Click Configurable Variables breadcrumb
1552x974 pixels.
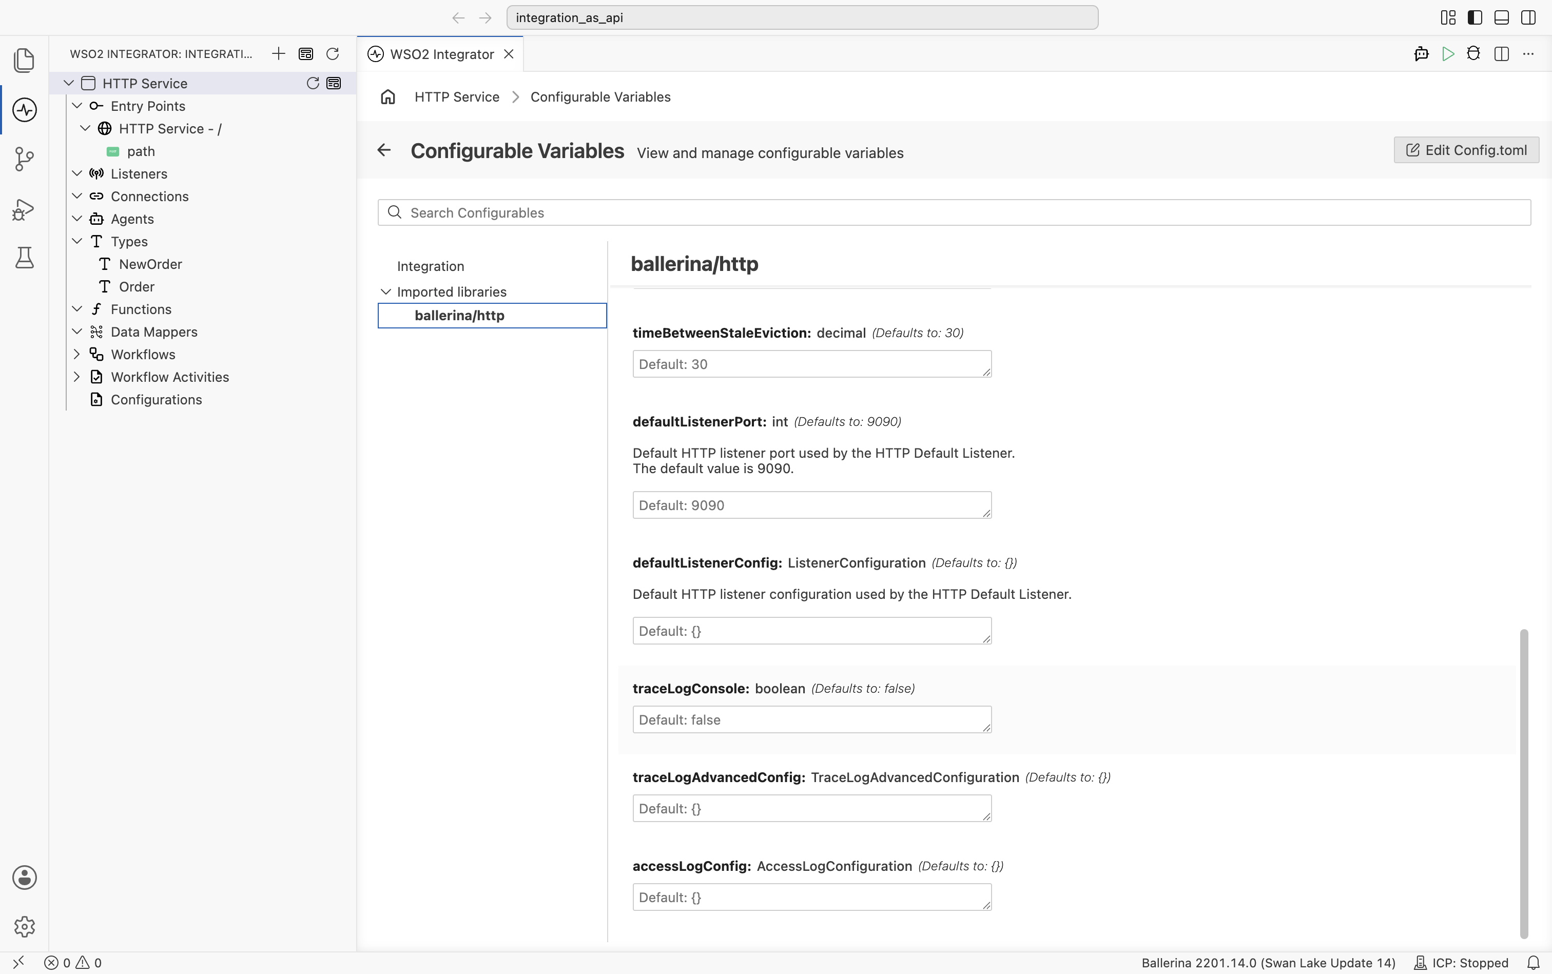pos(600,96)
